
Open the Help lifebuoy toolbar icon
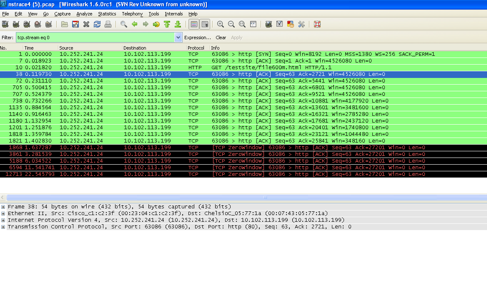click(317, 24)
